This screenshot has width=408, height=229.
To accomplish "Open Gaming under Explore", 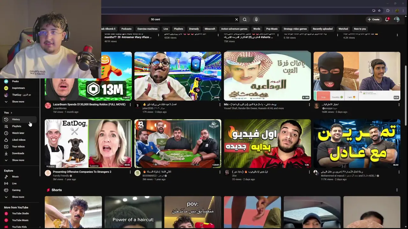I will (20, 190).
